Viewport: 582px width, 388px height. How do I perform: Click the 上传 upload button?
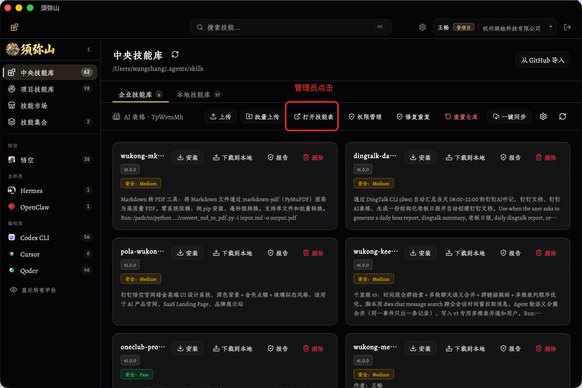coord(221,117)
